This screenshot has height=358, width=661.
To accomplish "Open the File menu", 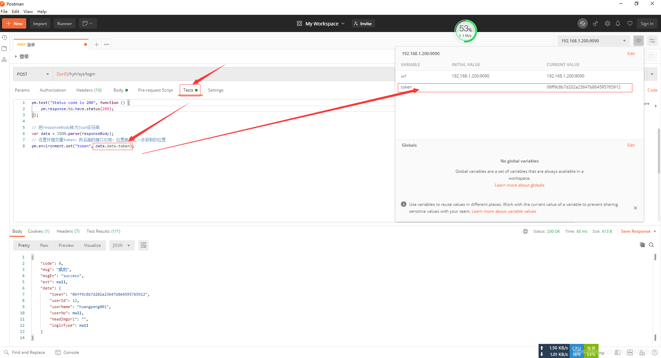I will (4, 11).
